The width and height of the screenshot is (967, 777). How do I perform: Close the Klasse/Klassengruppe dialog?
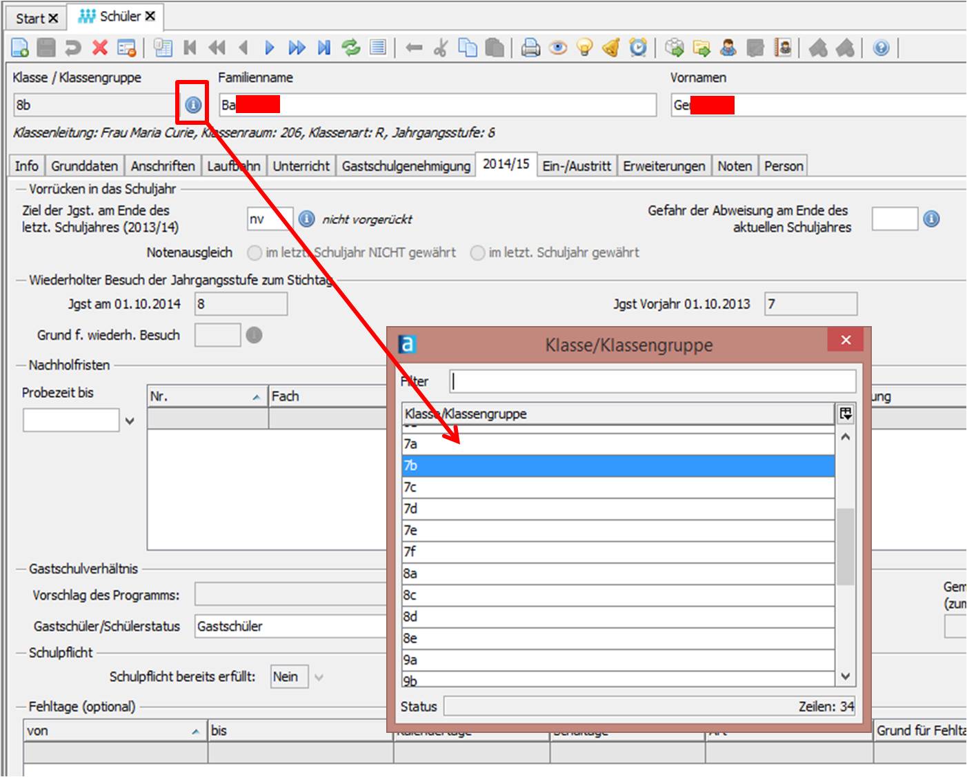tap(846, 340)
